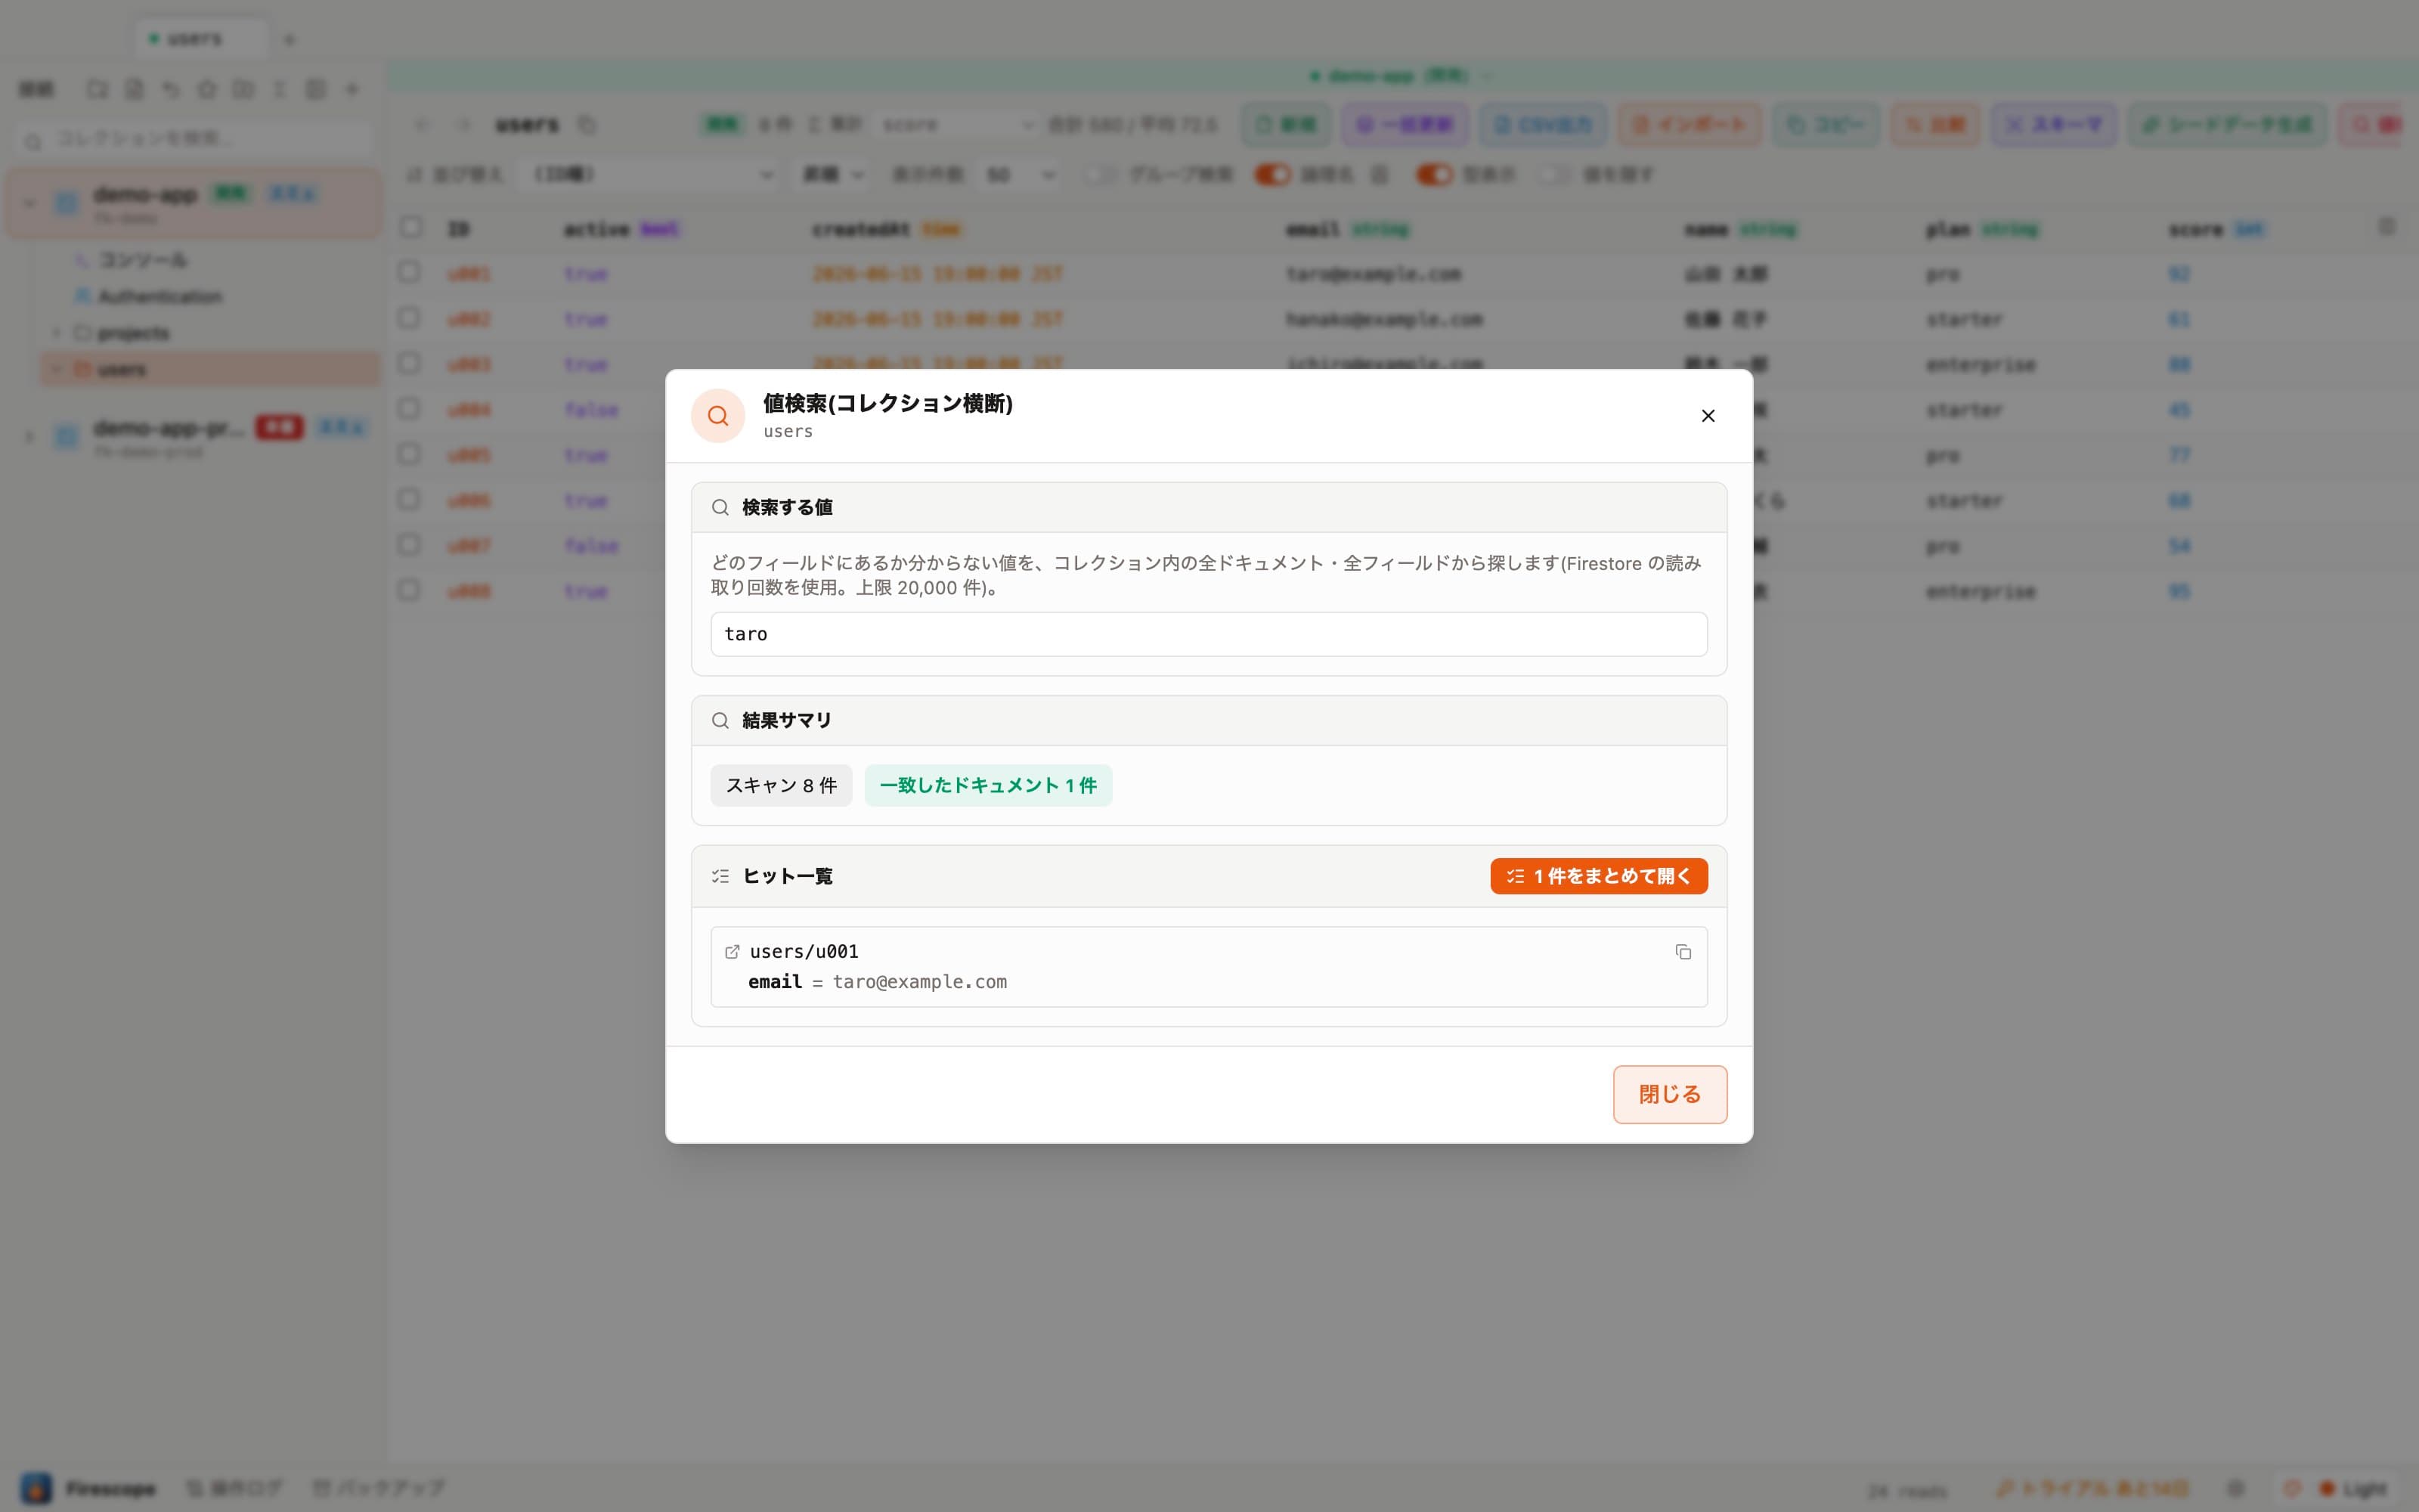The width and height of the screenshot is (2419, 1512).
Task: Close the value search dialog with the X
Action: pos(1708,416)
